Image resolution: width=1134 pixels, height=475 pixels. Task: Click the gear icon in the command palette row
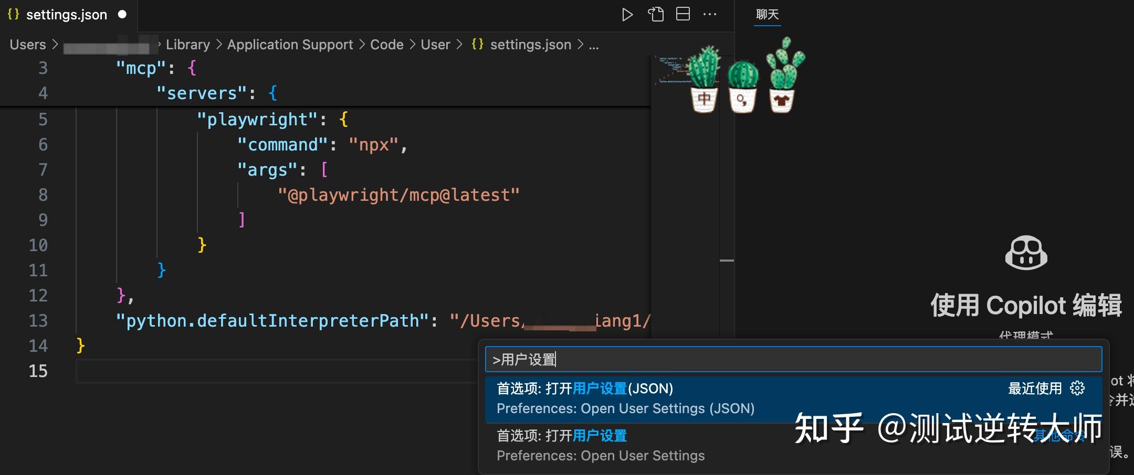1078,388
